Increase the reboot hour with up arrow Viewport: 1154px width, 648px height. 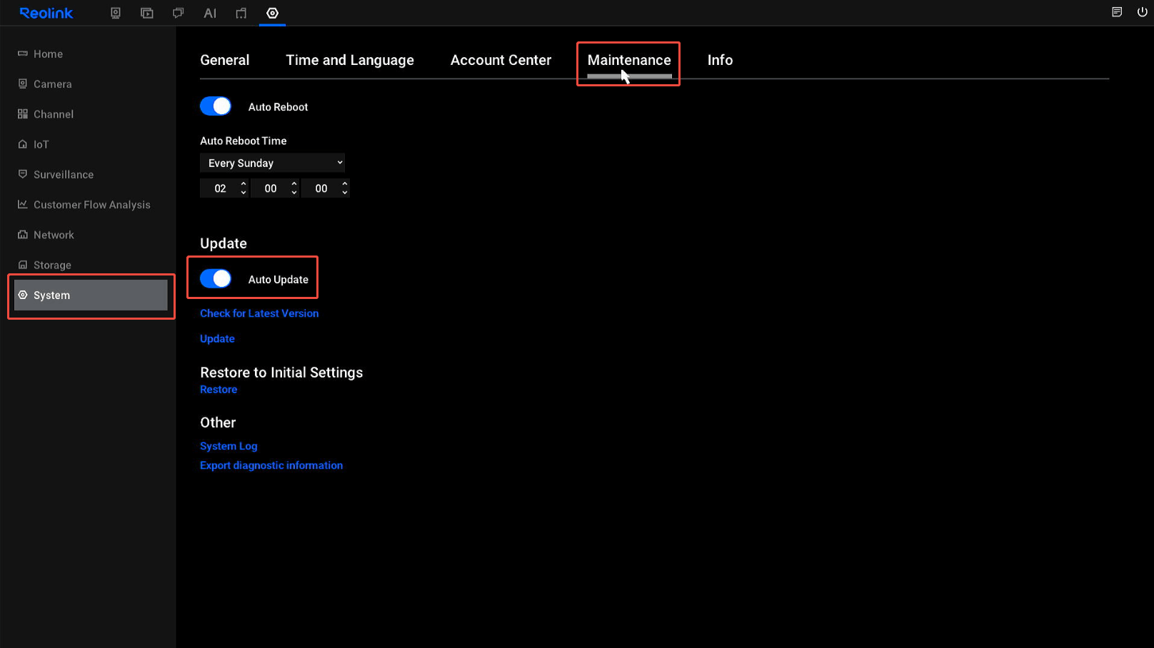pyautogui.click(x=244, y=184)
